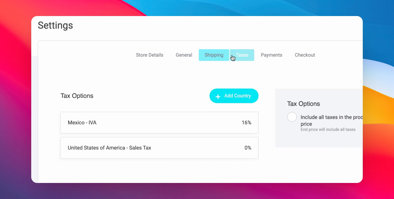Open the Checkout tab

click(x=305, y=55)
